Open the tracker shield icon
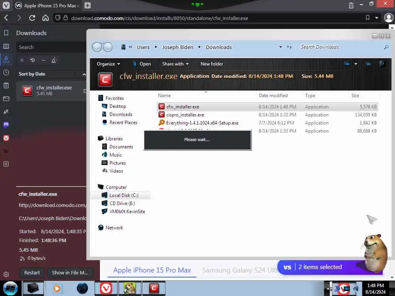 point(58,18)
